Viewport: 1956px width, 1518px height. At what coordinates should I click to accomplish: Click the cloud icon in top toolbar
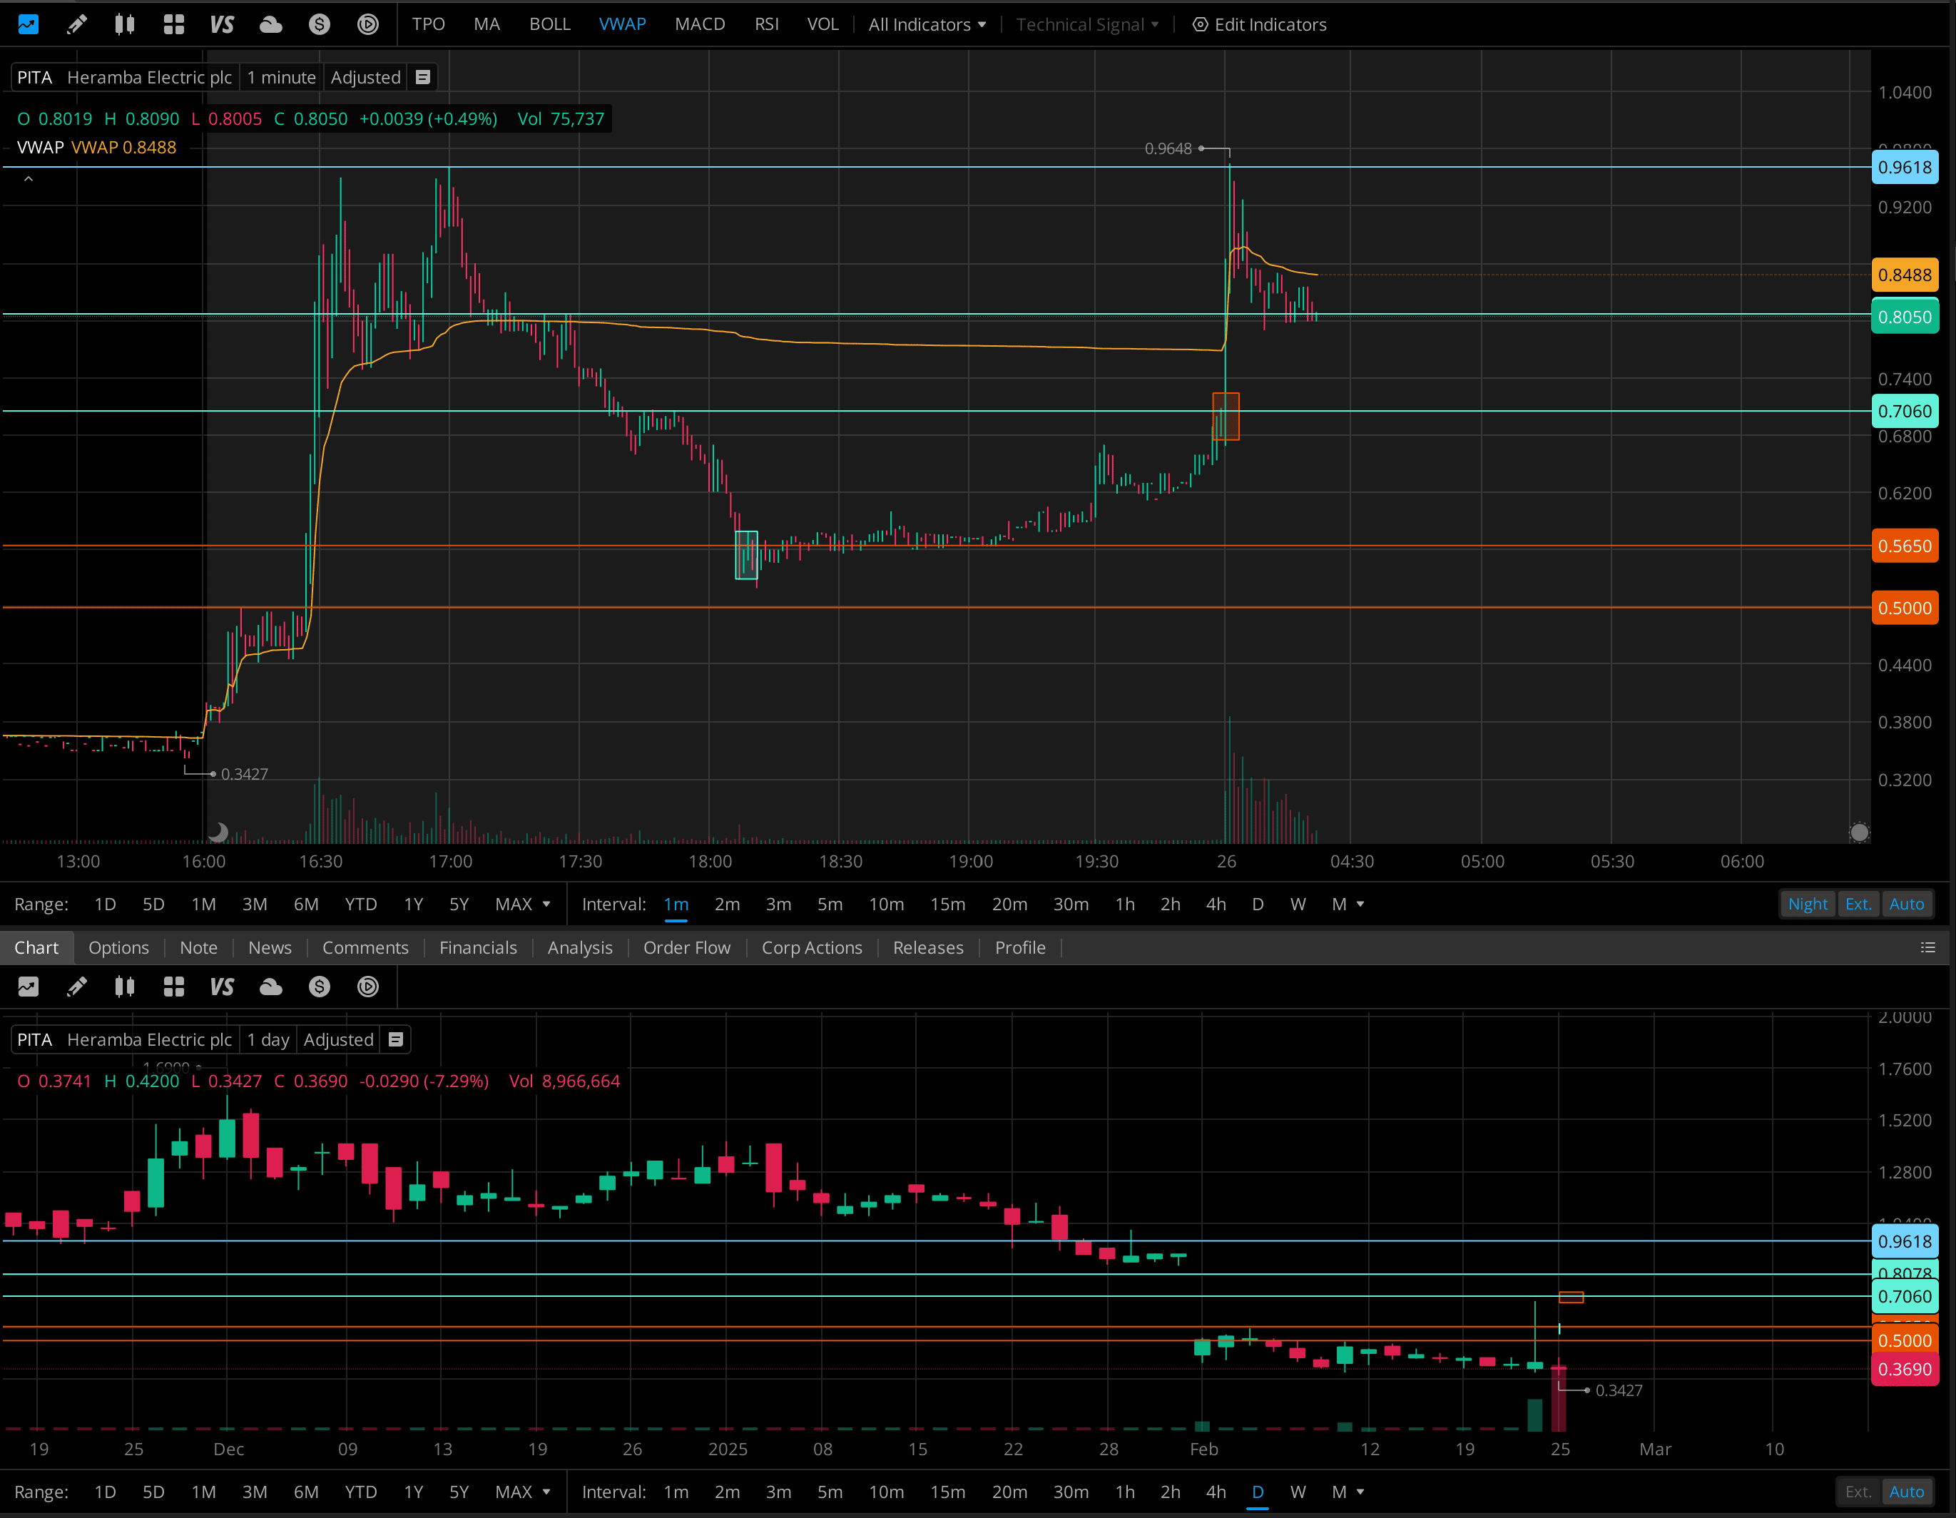coord(270,24)
